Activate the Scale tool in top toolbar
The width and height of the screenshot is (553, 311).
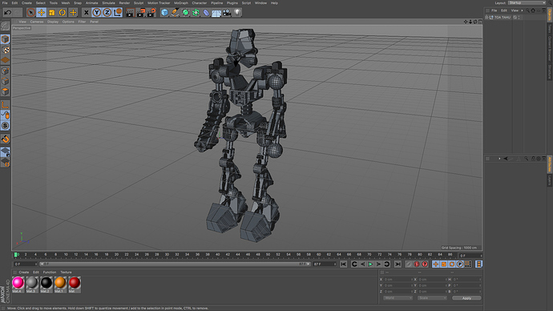click(x=52, y=12)
